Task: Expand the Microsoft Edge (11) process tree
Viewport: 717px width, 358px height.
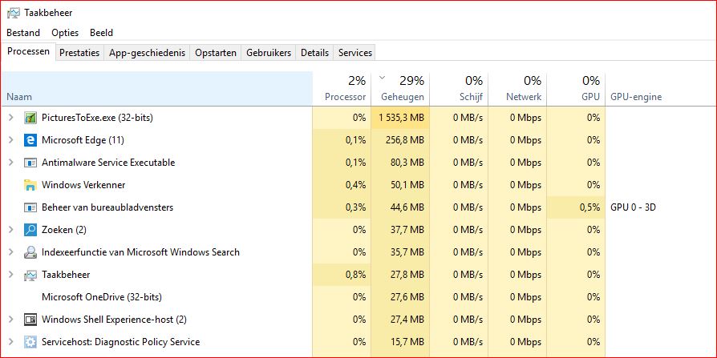Action: [x=10, y=140]
